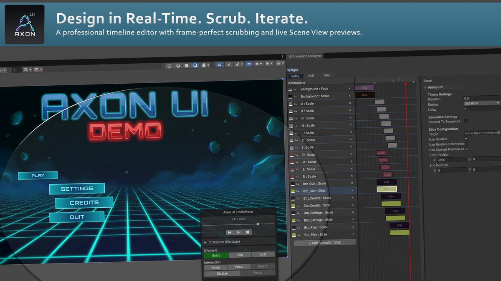Select the highlighted Btn_Quit : Slide timeline clip
This screenshot has width=501, height=281.
click(x=387, y=189)
